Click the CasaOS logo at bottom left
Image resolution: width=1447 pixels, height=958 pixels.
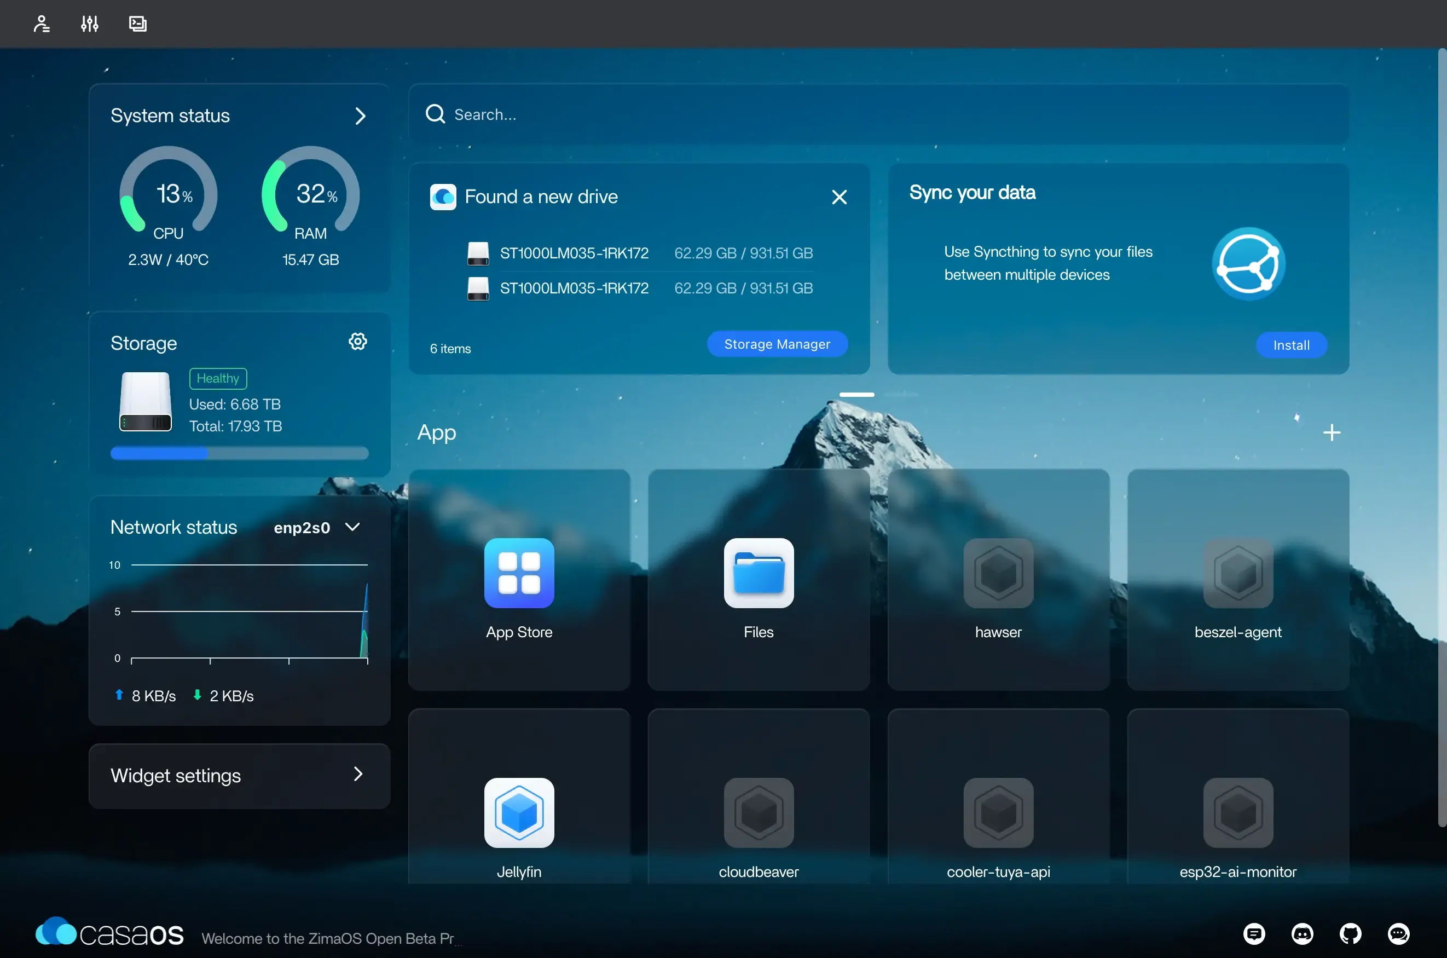click(110, 933)
